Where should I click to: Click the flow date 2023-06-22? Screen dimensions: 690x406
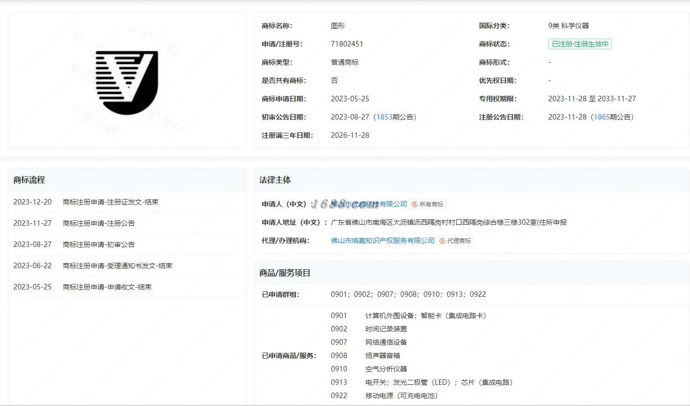point(33,266)
